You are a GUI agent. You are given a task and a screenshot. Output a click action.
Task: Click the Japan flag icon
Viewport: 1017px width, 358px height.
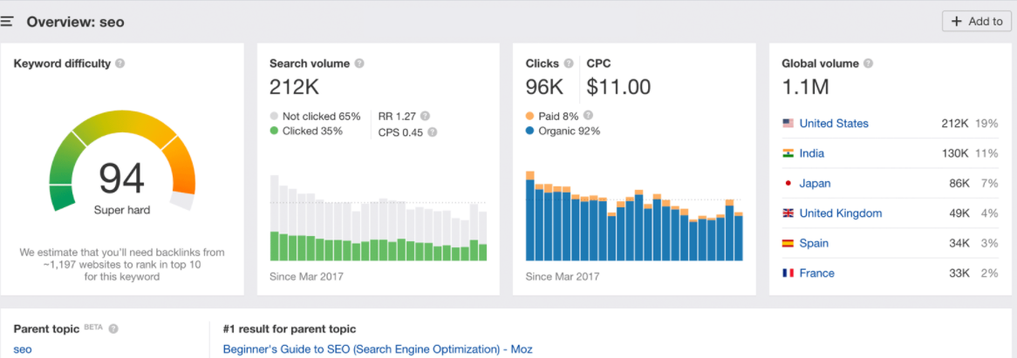tap(788, 183)
